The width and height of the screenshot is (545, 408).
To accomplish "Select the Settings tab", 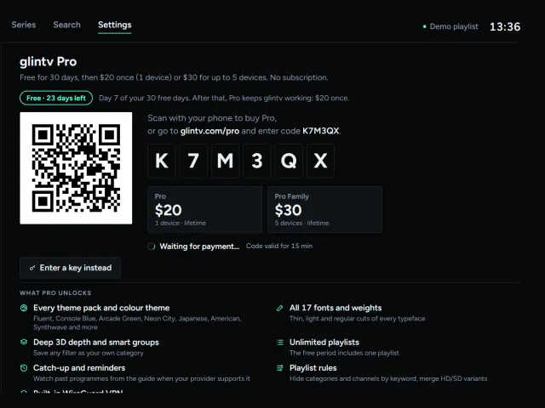I will 115,25.
